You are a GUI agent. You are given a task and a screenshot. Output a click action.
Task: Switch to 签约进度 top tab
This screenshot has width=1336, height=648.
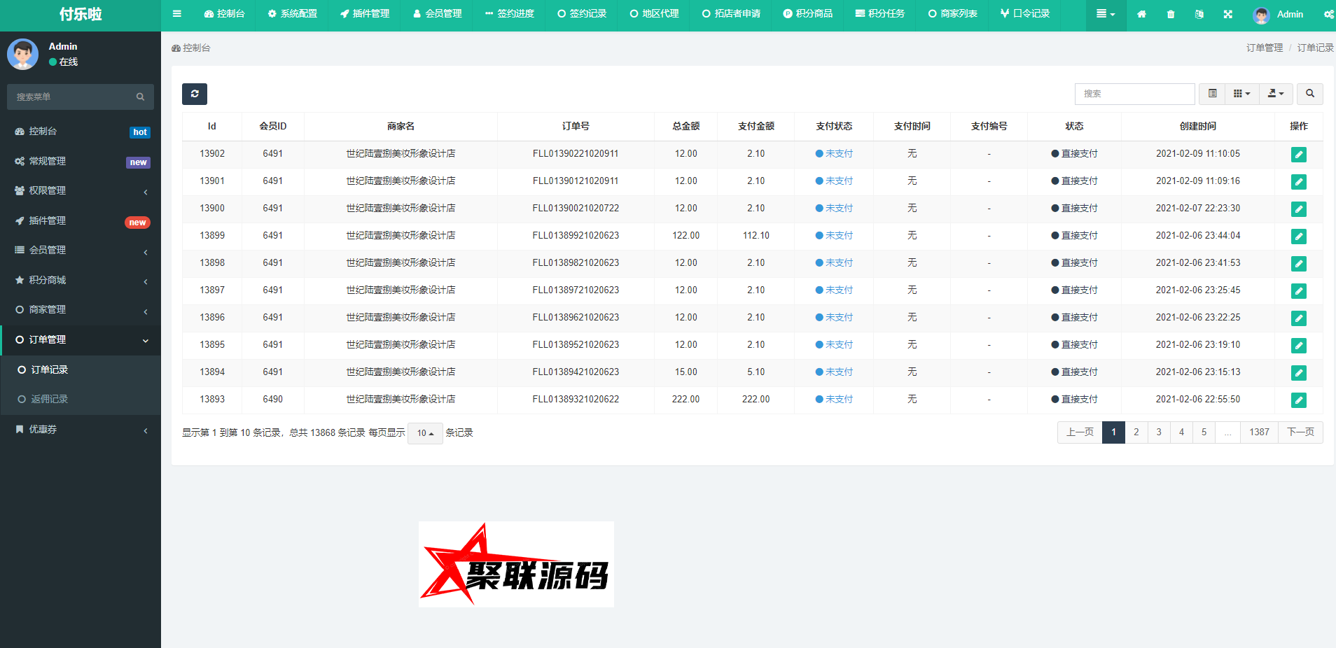tap(509, 14)
